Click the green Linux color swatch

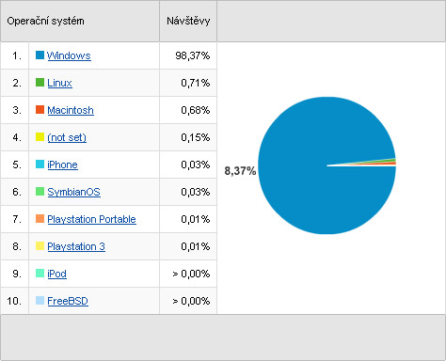[40, 83]
